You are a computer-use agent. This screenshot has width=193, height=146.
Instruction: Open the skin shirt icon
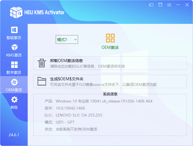tap(160, 5)
